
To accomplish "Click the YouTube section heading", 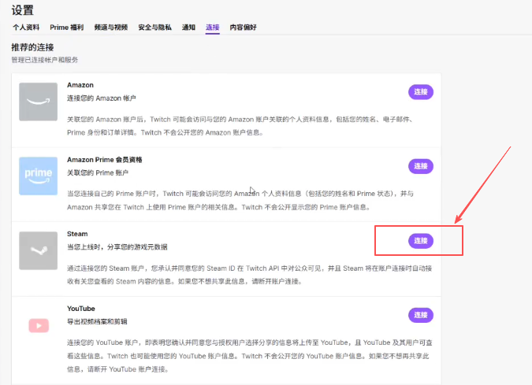I will (x=81, y=309).
